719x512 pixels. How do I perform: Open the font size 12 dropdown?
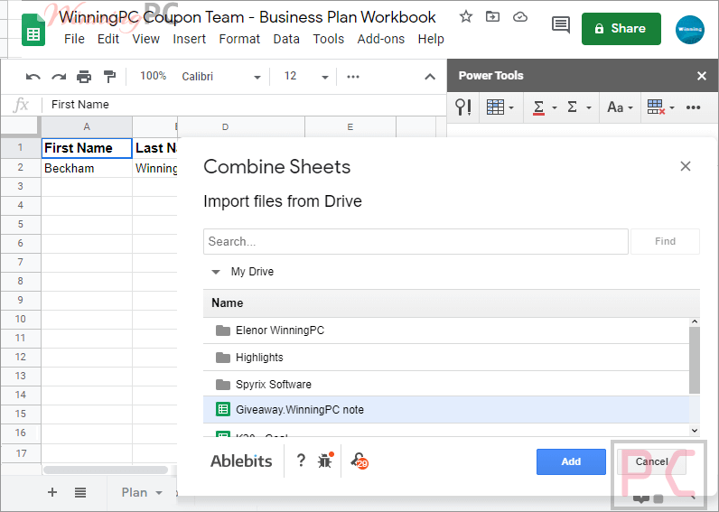(x=305, y=77)
